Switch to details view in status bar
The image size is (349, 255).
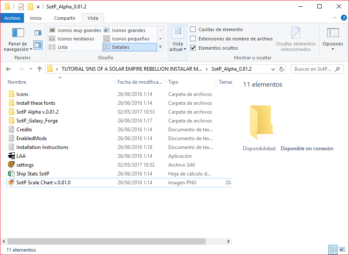[x=333, y=250]
